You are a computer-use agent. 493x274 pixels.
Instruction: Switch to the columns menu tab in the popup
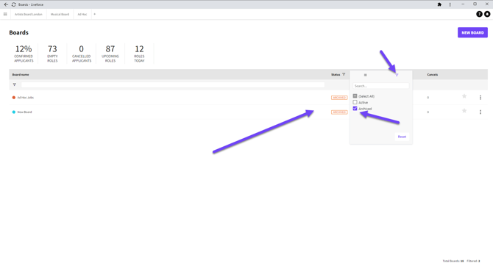click(x=366, y=75)
